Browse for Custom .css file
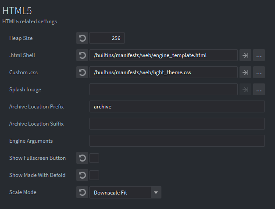 259,72
